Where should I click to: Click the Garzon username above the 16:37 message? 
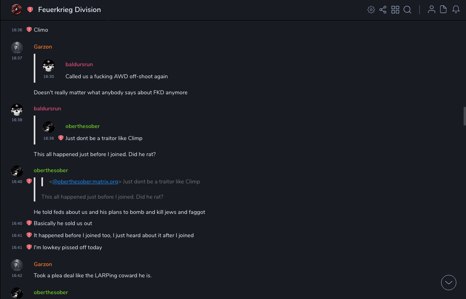[x=43, y=47]
